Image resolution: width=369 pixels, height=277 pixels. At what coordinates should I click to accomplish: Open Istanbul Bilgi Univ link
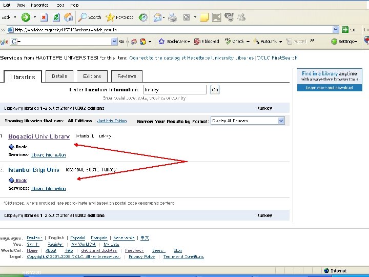coord(34,170)
